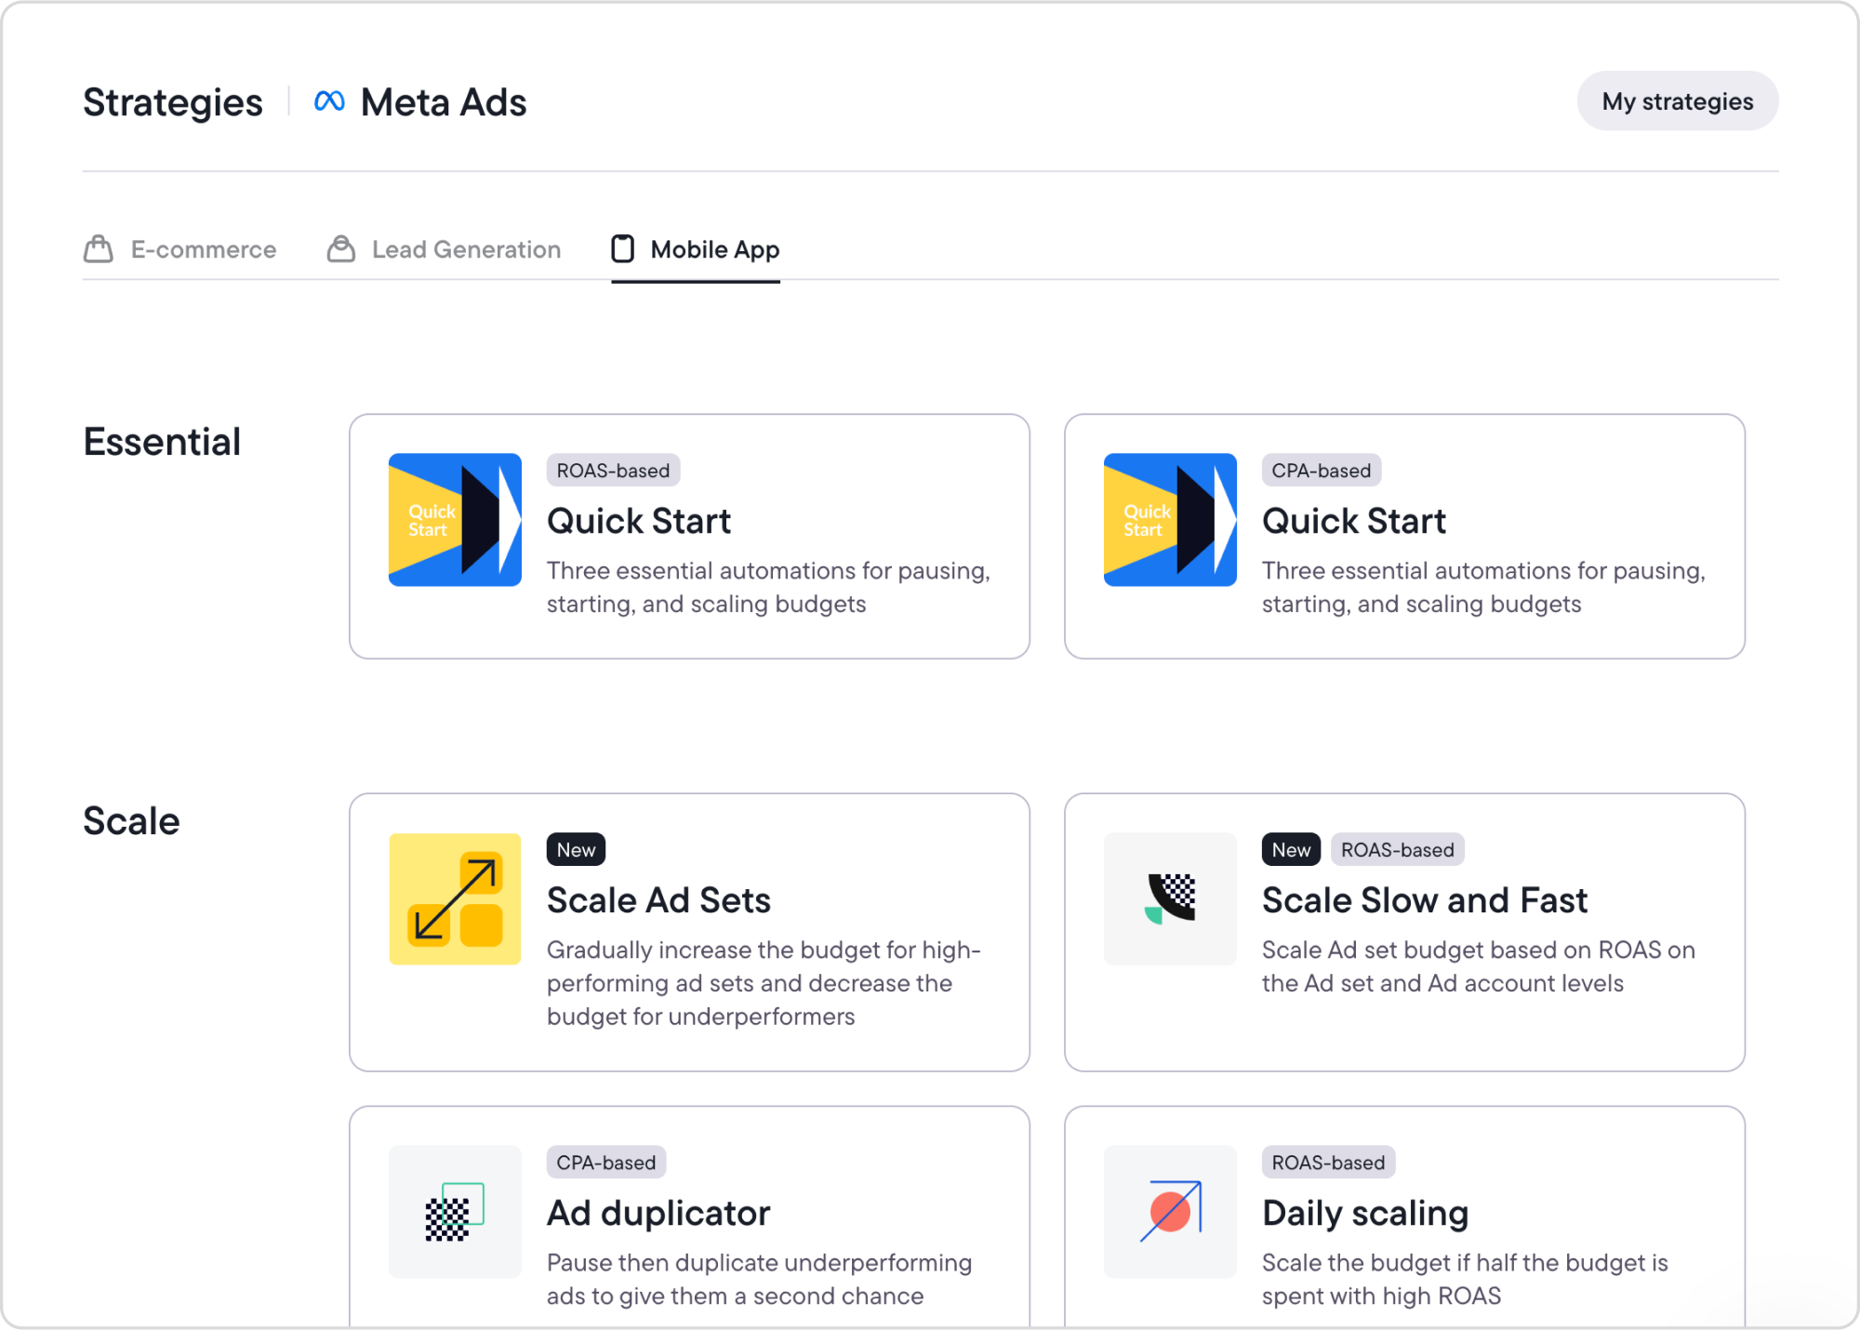
Task: Click 'Pause then duplicate underperforming' description
Action: tap(760, 1279)
